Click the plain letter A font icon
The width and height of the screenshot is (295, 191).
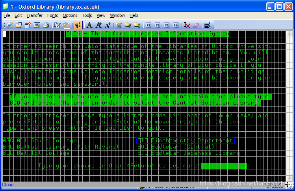click(89, 25)
